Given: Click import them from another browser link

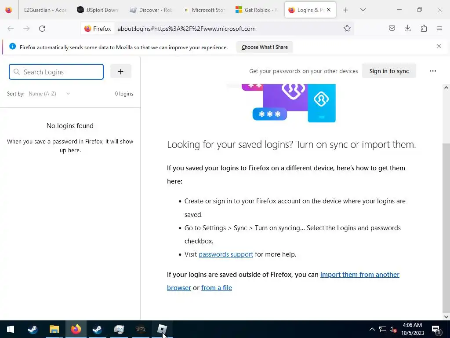Looking at the screenshot, I should point(359,275).
